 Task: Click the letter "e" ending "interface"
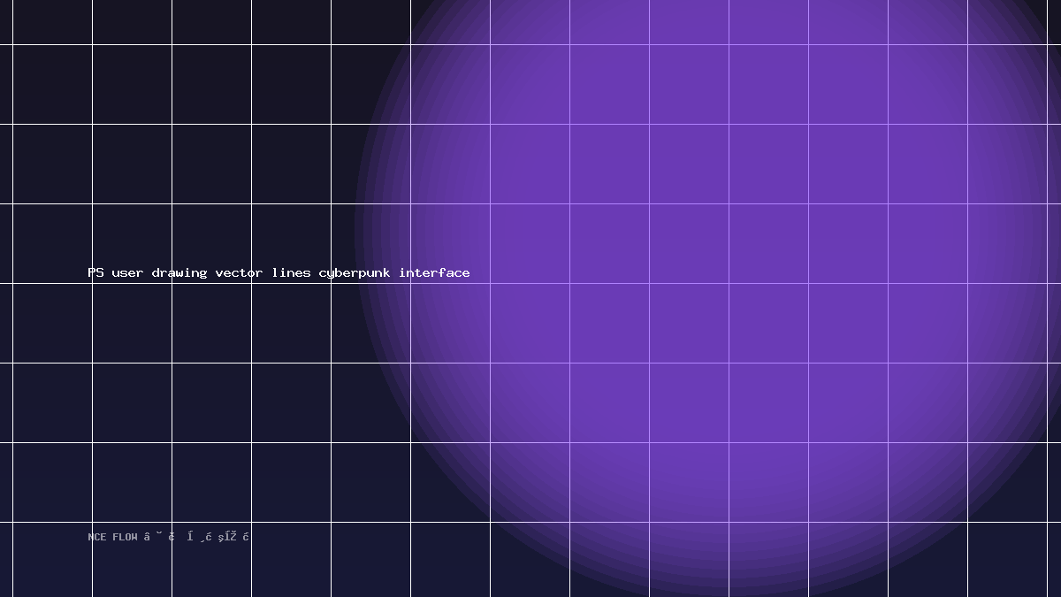click(466, 273)
